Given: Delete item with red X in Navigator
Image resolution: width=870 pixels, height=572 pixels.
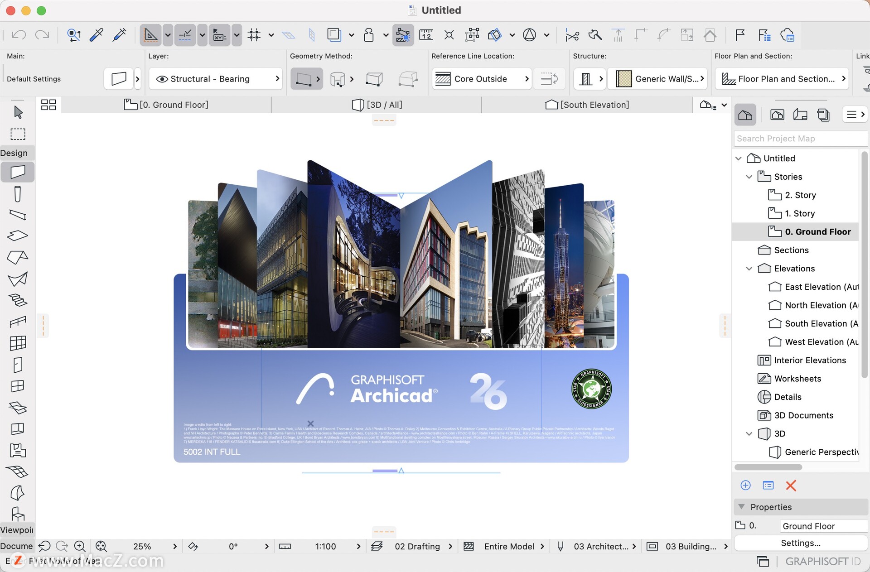Looking at the screenshot, I should tap(791, 485).
